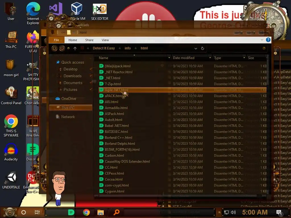This screenshot has height=218, width=291.
Task: Switch to the View ribbon tab
Action: pyautogui.click(x=105, y=40)
